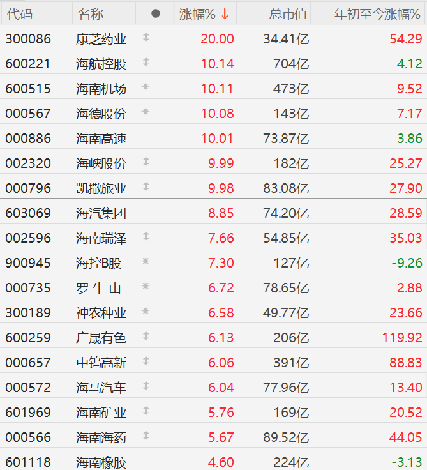Select stock name 海控B股
427x470 pixels.
pos(98,263)
